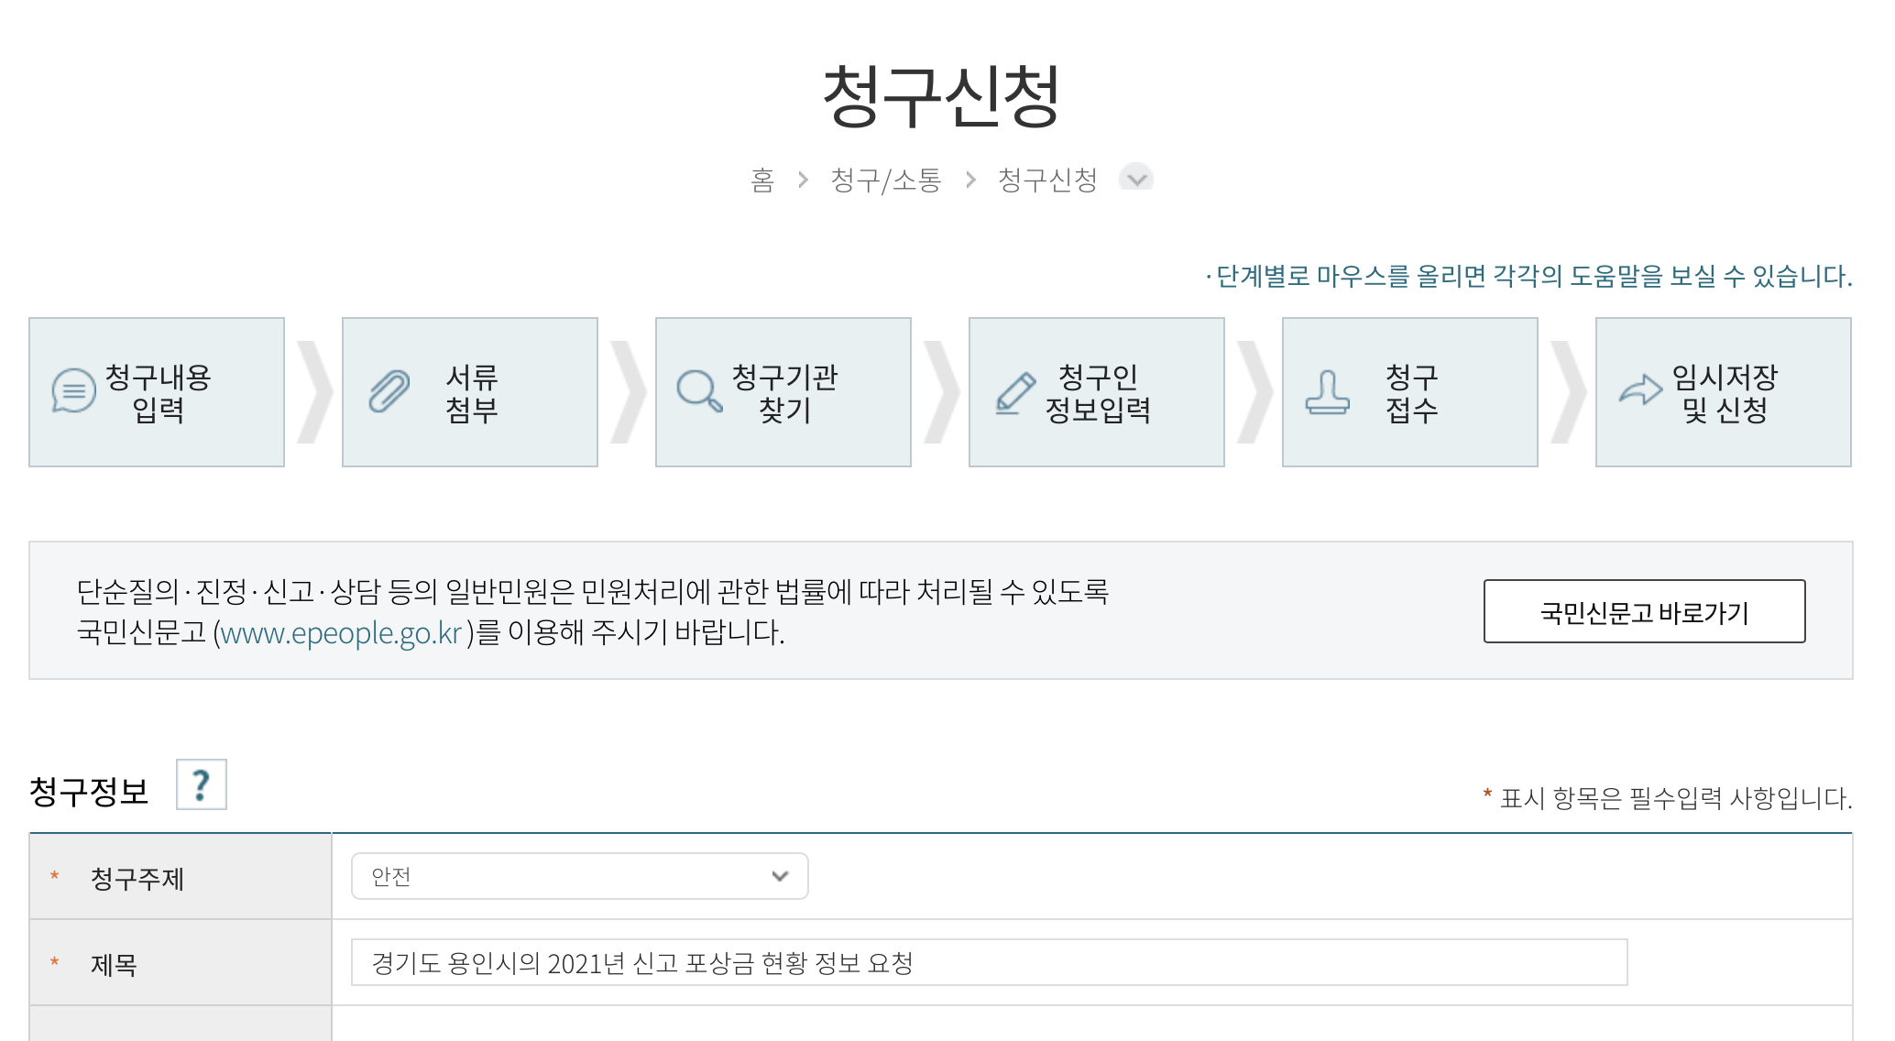The height and width of the screenshot is (1041, 1895).
Task: Click the chevron arrow in 청구주제 select box
Action: point(780,876)
